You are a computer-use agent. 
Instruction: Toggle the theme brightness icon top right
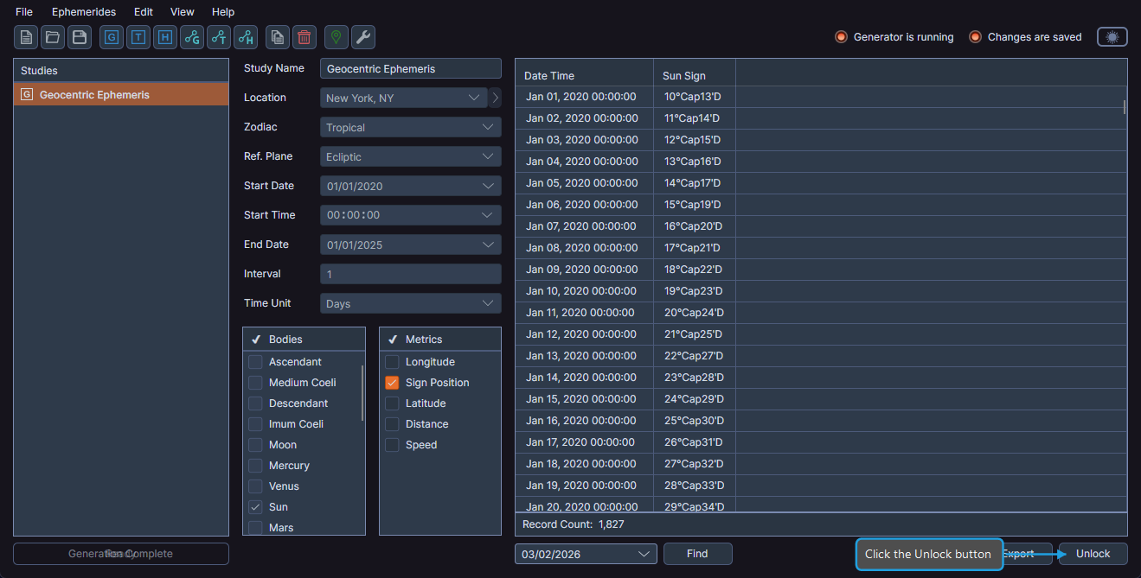pos(1112,36)
